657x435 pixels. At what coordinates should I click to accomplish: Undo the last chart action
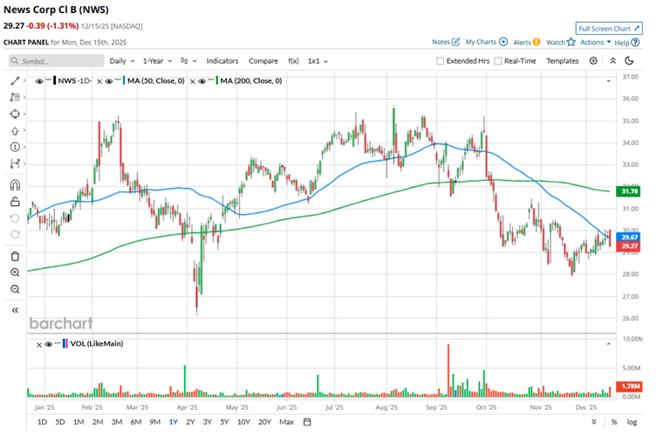(15, 218)
